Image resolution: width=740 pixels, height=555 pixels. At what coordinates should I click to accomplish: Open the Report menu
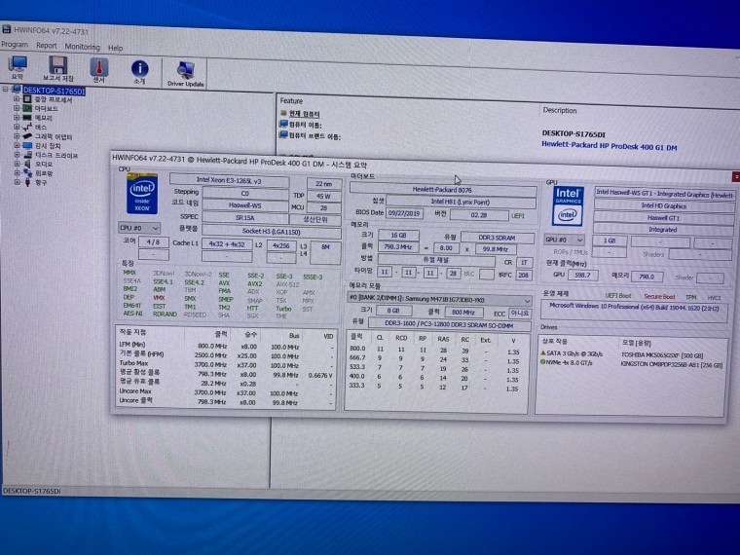[x=47, y=46]
